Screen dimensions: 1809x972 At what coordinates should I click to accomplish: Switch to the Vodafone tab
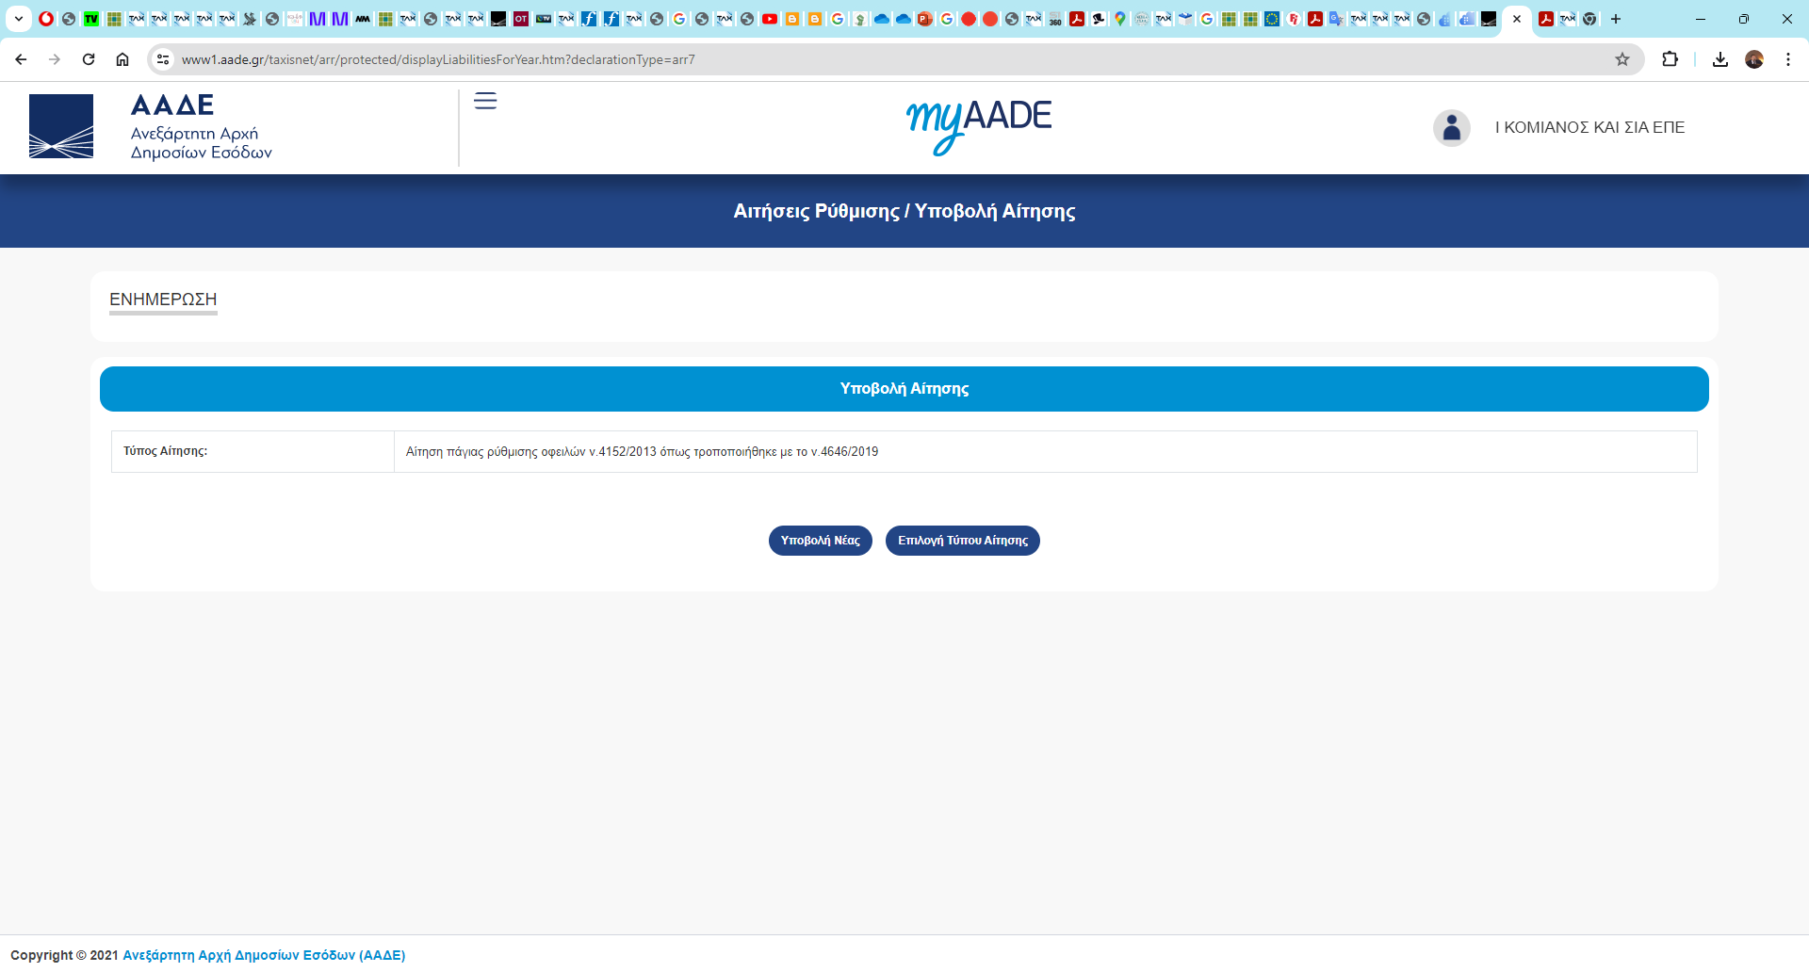pos(46,19)
